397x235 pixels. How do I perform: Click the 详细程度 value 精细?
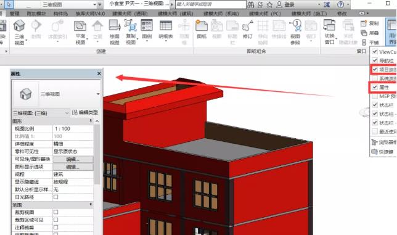(73, 144)
